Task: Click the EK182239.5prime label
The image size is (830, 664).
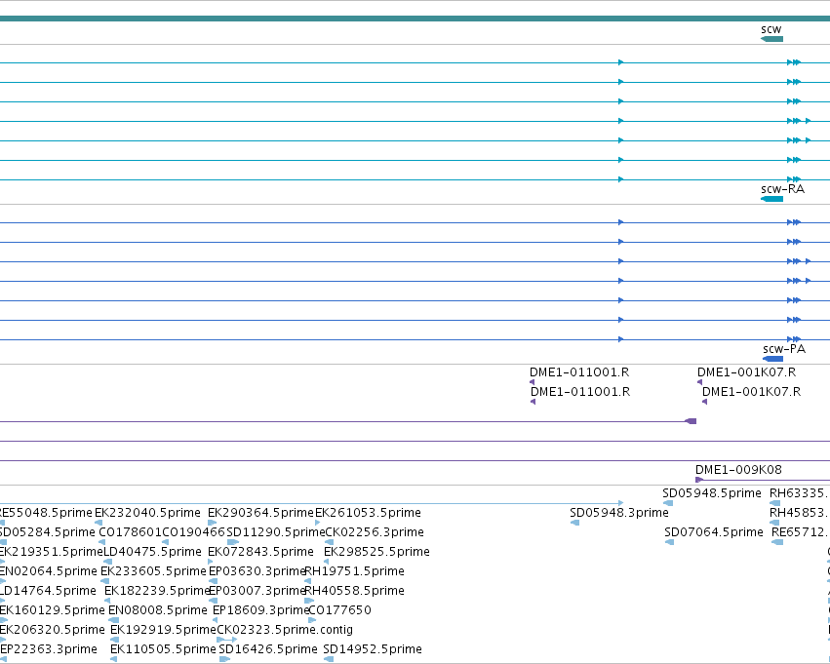Action: click(157, 591)
